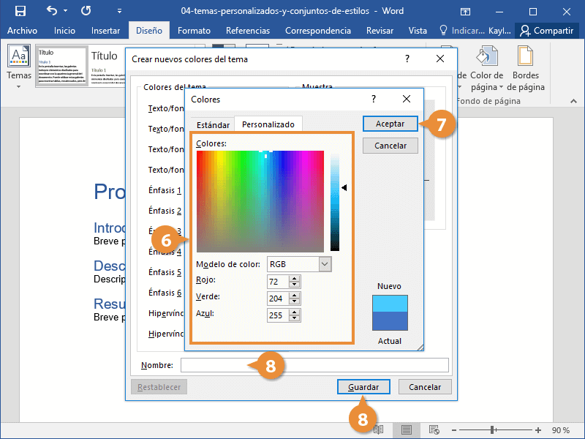
Task: Click the Save icon in the quick access toolbar
Action: coord(20,11)
